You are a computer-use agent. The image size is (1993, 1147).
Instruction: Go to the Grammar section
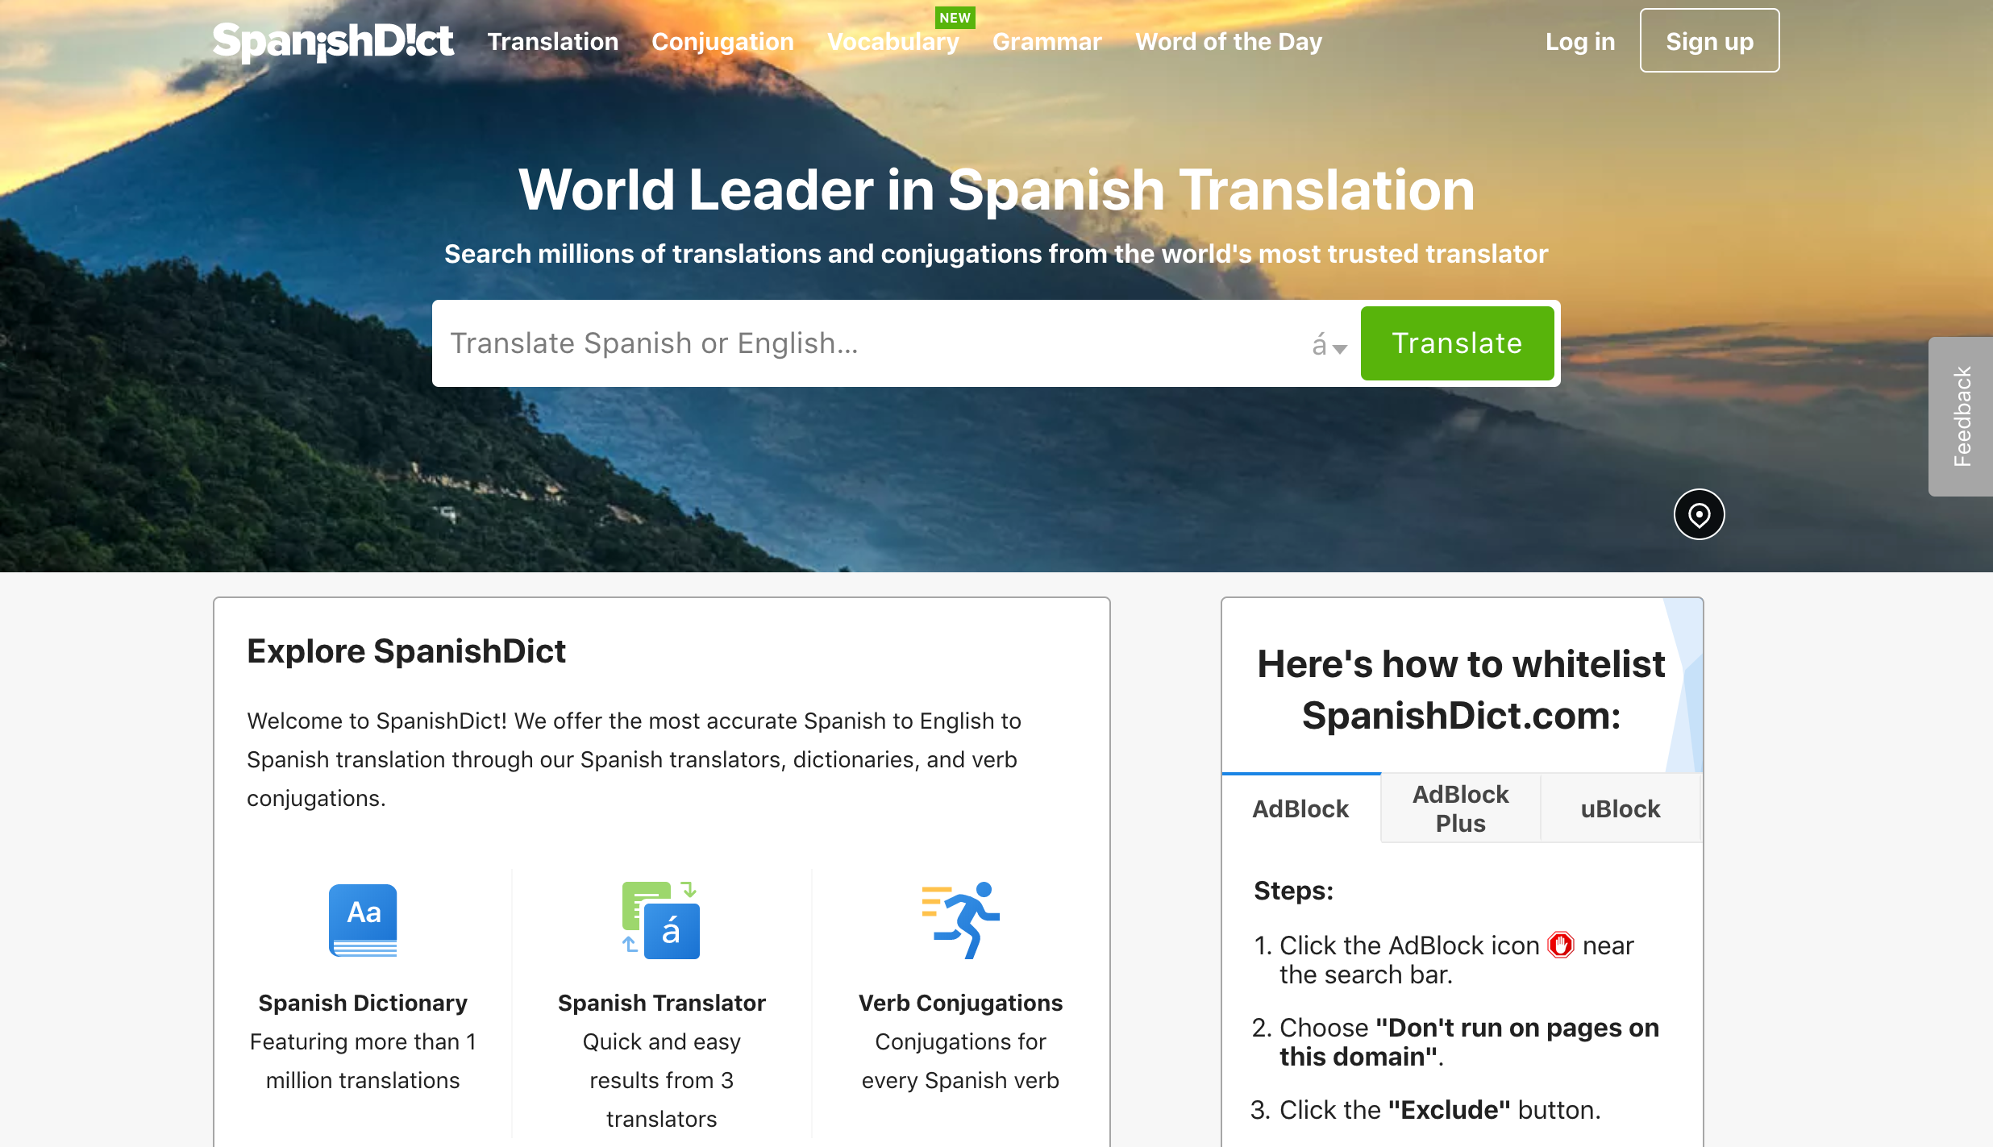(1046, 42)
